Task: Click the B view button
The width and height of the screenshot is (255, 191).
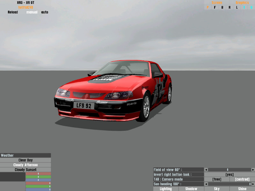Action: [222, 7]
